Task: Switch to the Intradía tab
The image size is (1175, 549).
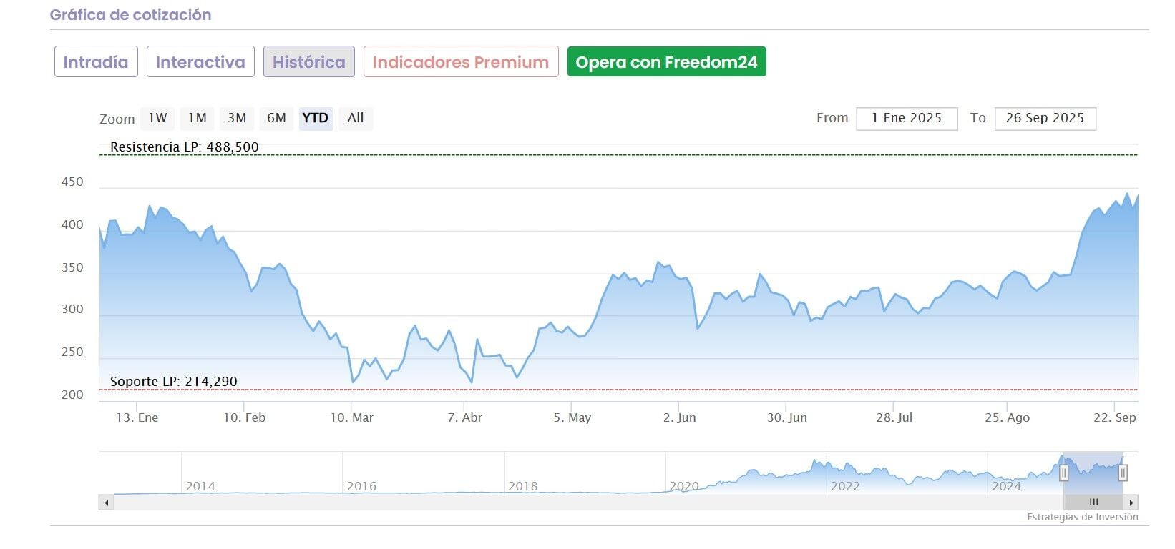Action: [96, 62]
